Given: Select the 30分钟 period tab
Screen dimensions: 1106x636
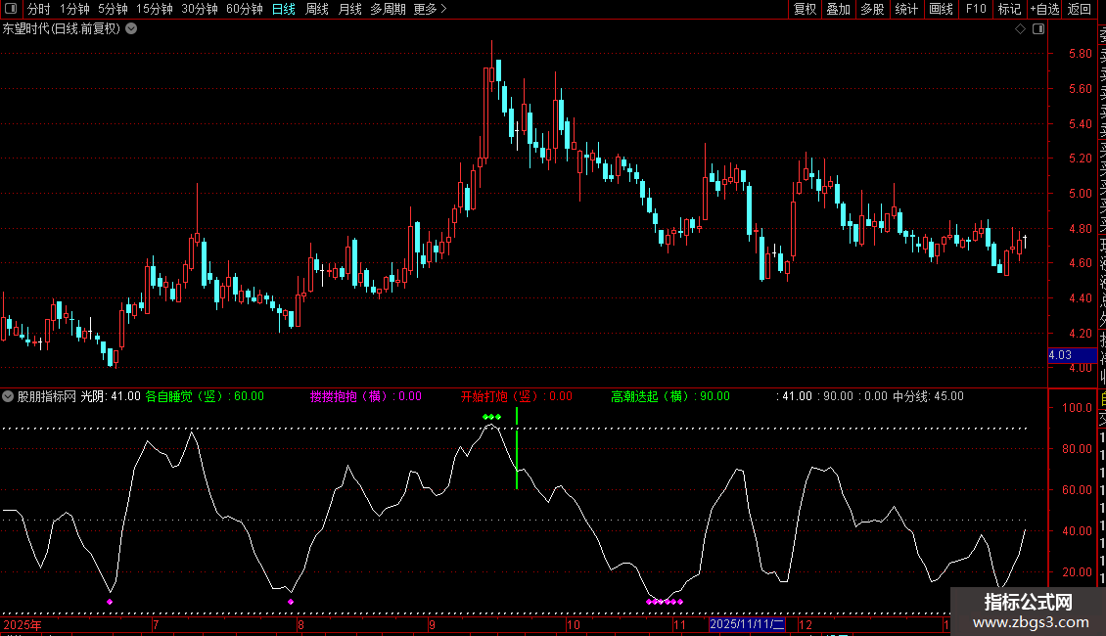Looking at the screenshot, I should click(200, 9).
